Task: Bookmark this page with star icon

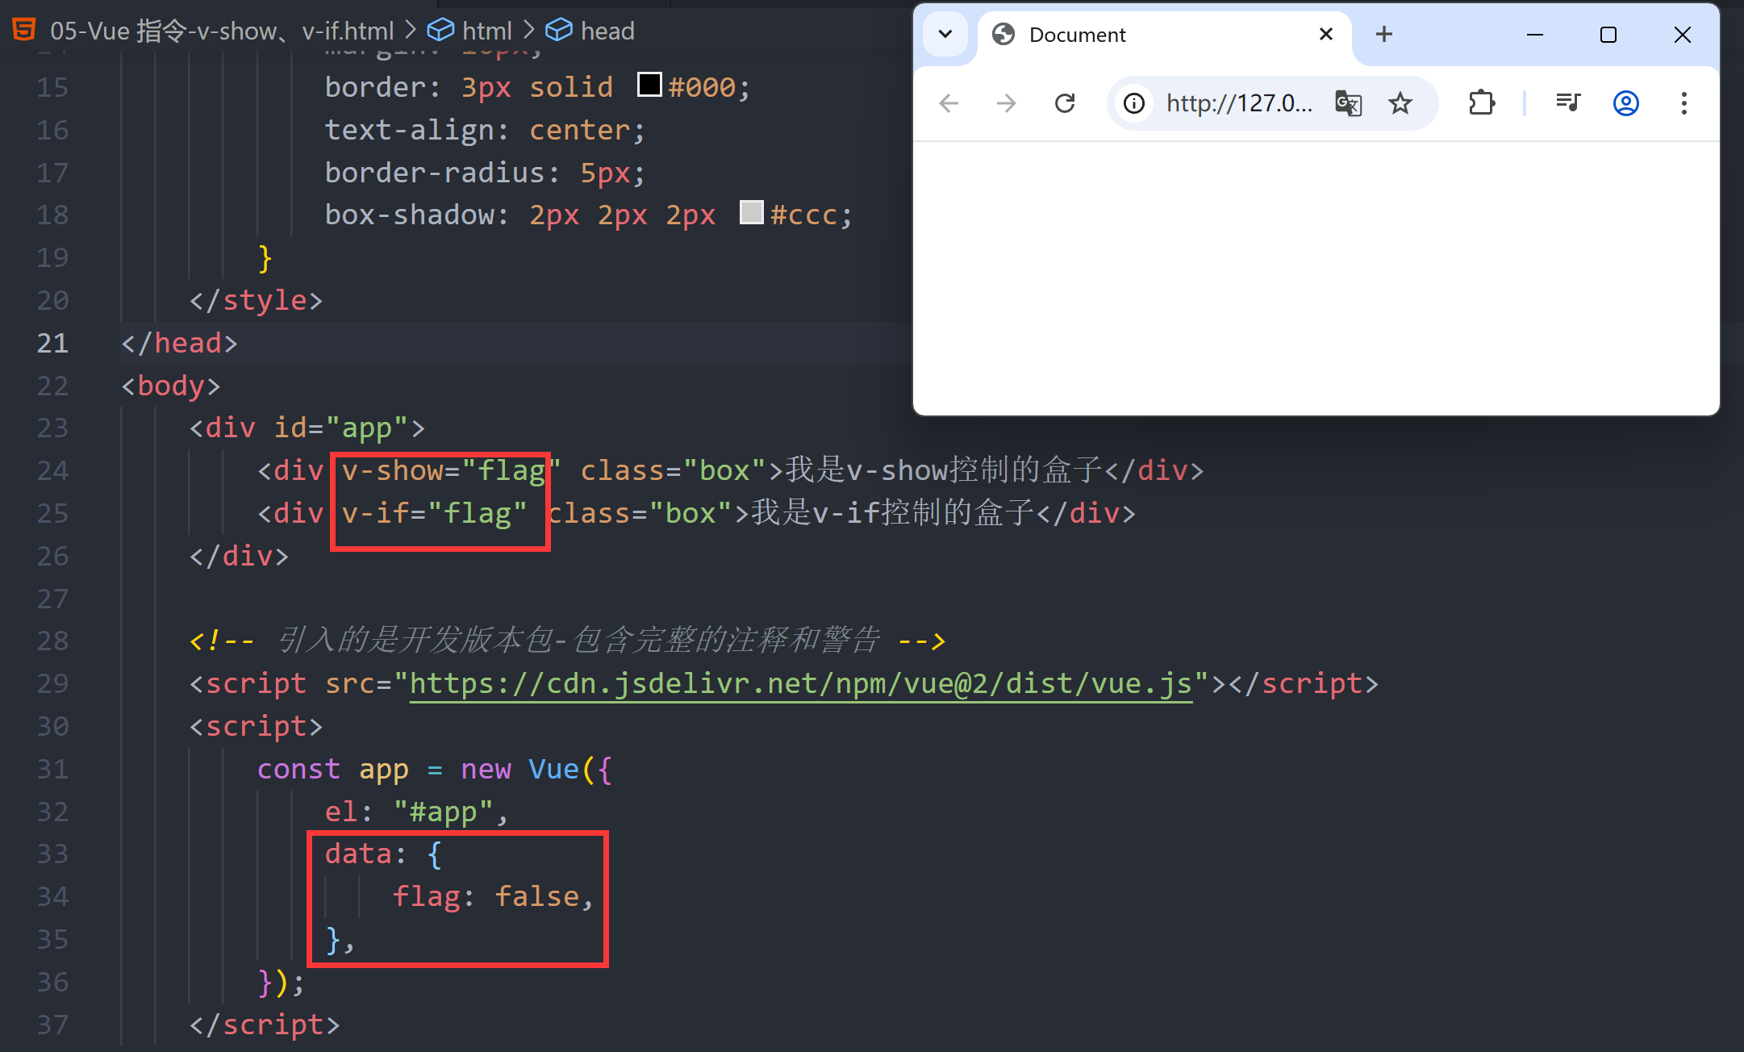Action: 1400,103
